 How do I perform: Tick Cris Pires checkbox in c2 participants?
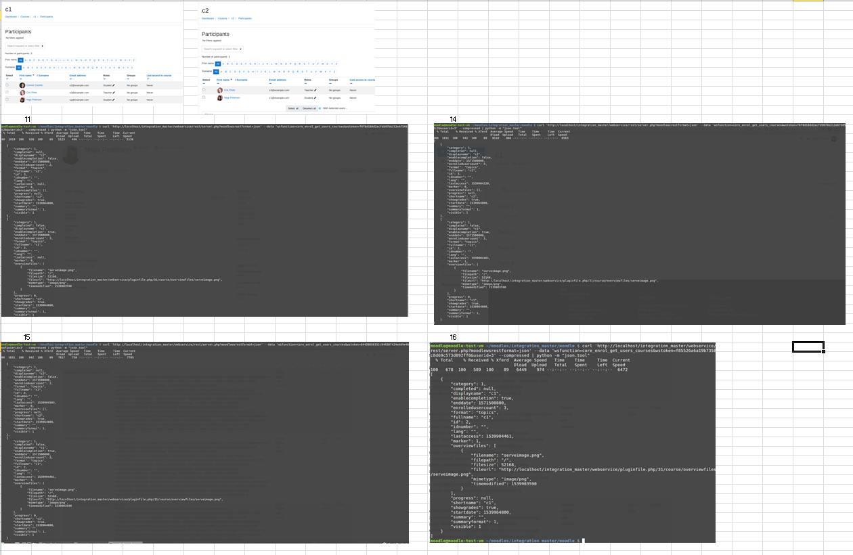[x=204, y=90]
